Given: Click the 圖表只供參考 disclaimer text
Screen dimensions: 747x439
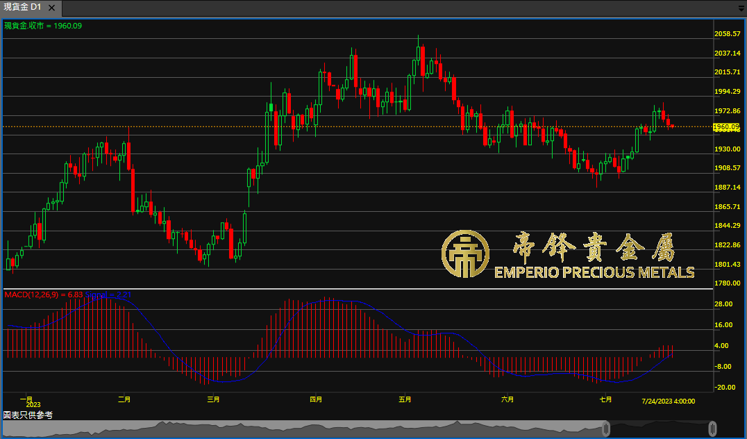Looking at the screenshot, I should (x=28, y=415).
